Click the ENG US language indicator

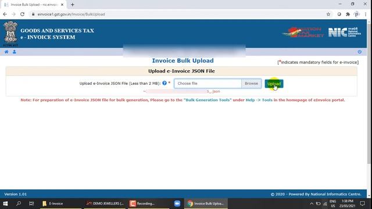(333, 204)
